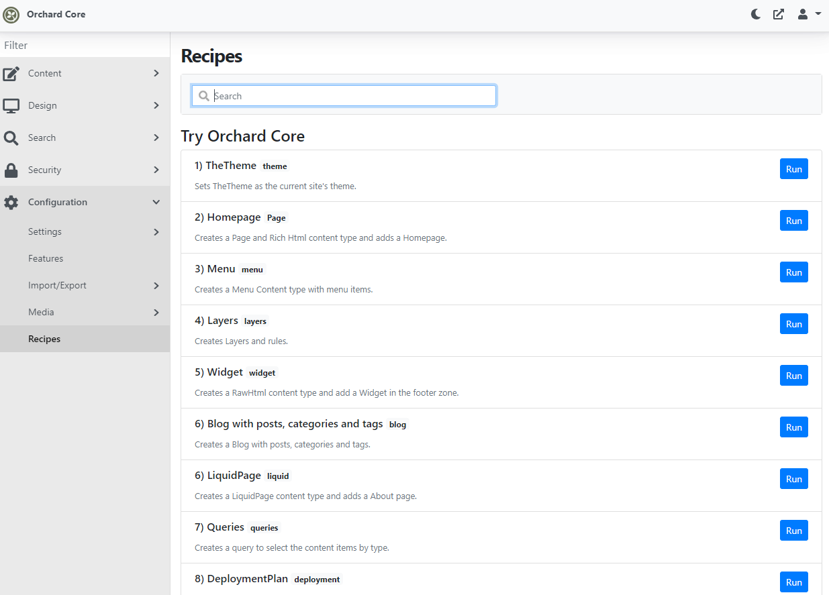
Task: Open the user account menu icon
Action: (x=803, y=14)
